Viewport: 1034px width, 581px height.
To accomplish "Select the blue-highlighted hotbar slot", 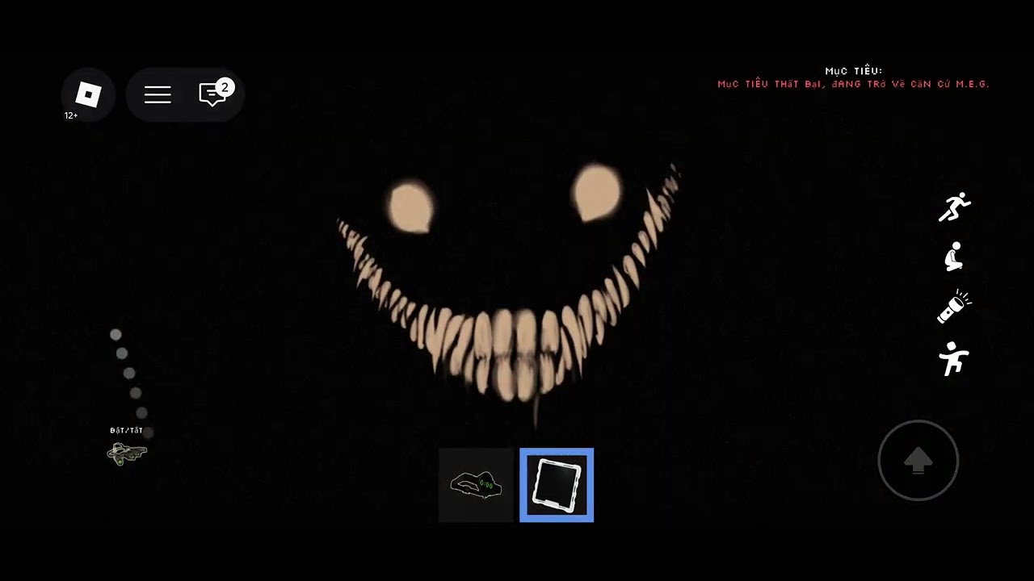I will point(557,485).
